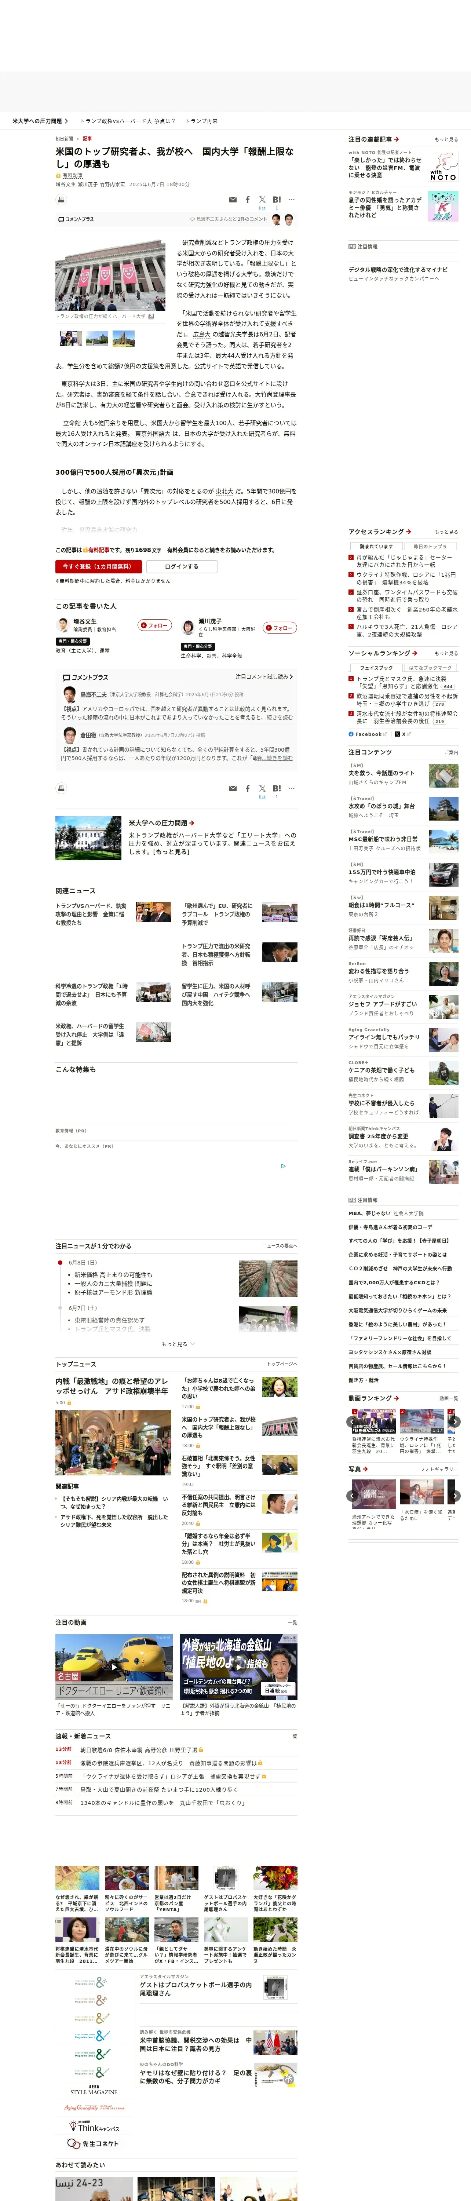This screenshot has height=2201, width=471.
Task: Click Facebook icon below comment section
Action: (x=248, y=789)
